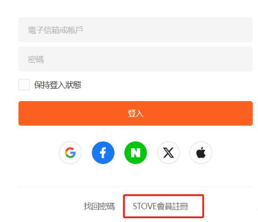
Task: Click the black X logo circle
Action: [169, 153]
